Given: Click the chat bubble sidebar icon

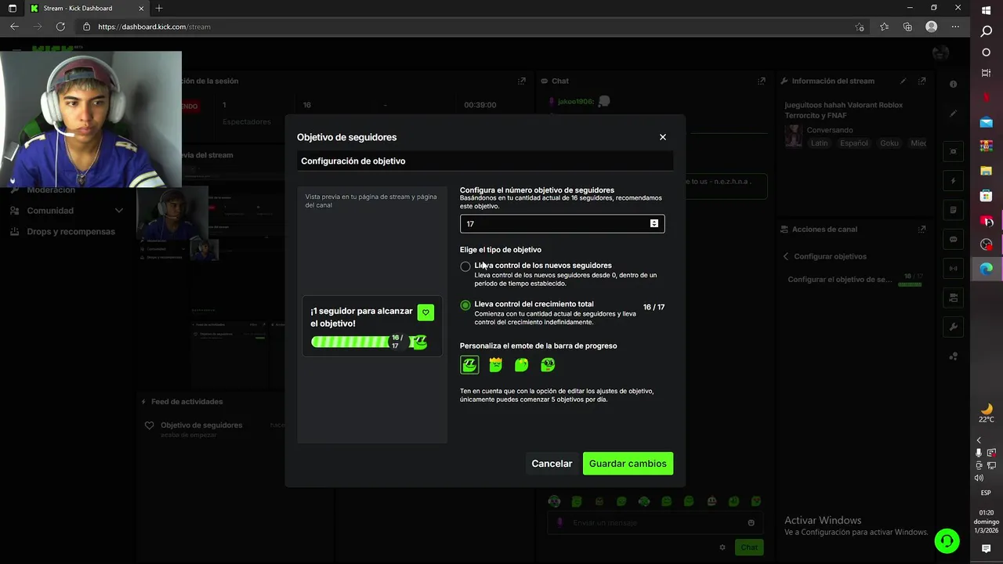Looking at the screenshot, I should tap(954, 240).
